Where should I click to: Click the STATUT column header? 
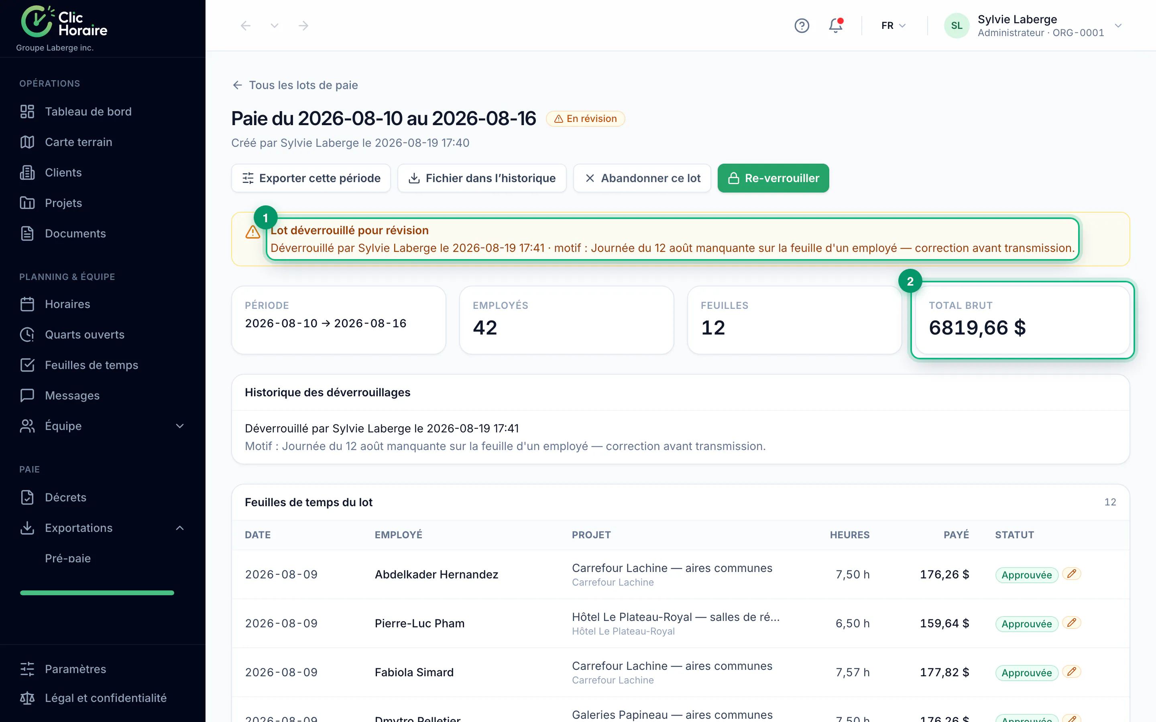1015,535
